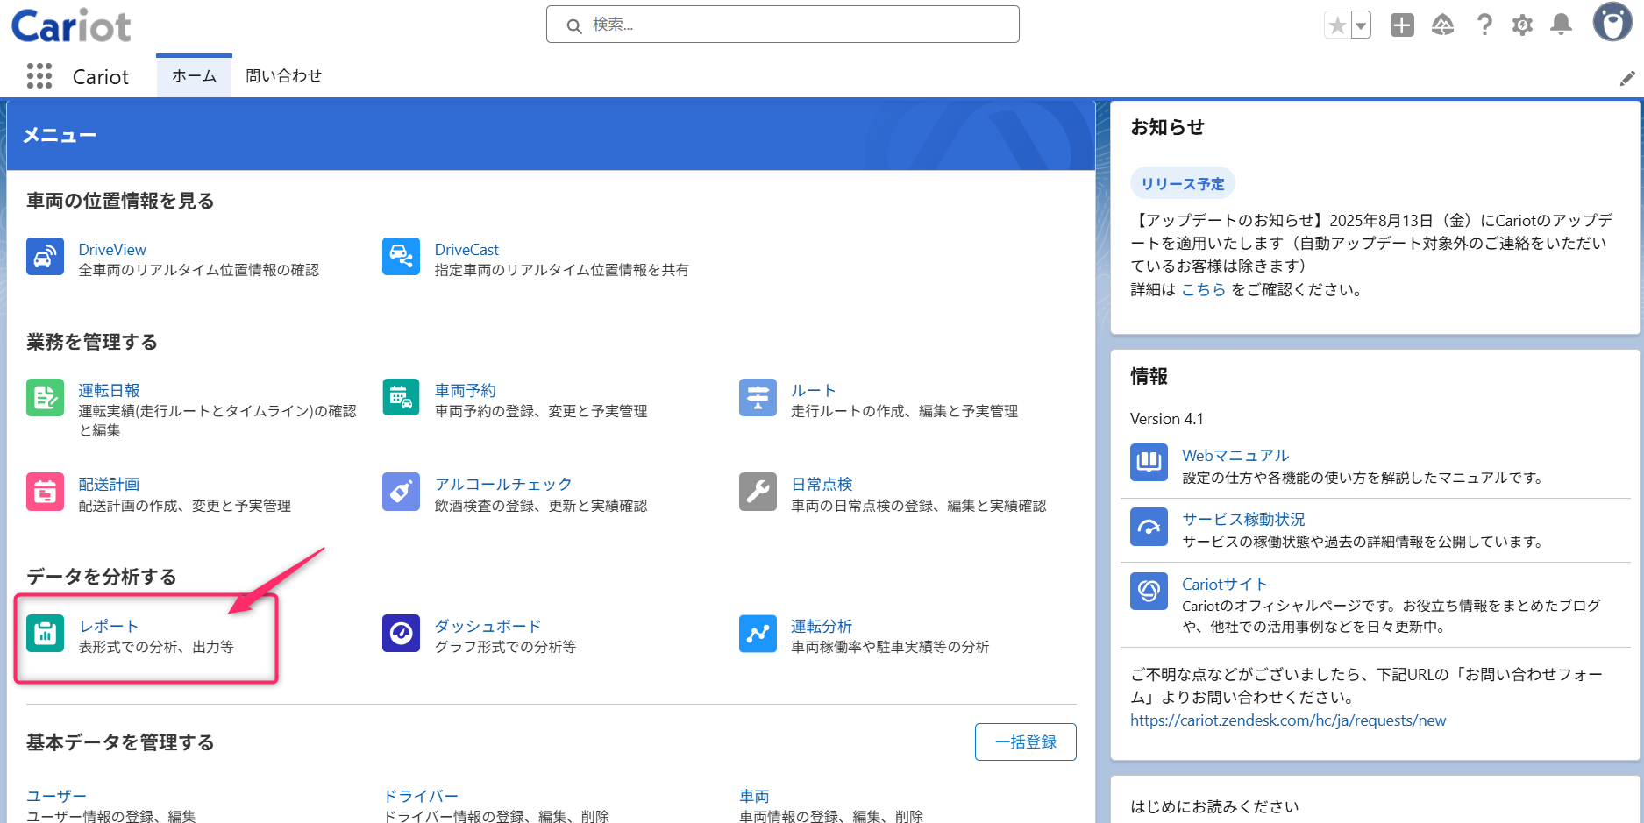Click the 運転分析 chart icon
The image size is (1644, 823).
coord(758,633)
